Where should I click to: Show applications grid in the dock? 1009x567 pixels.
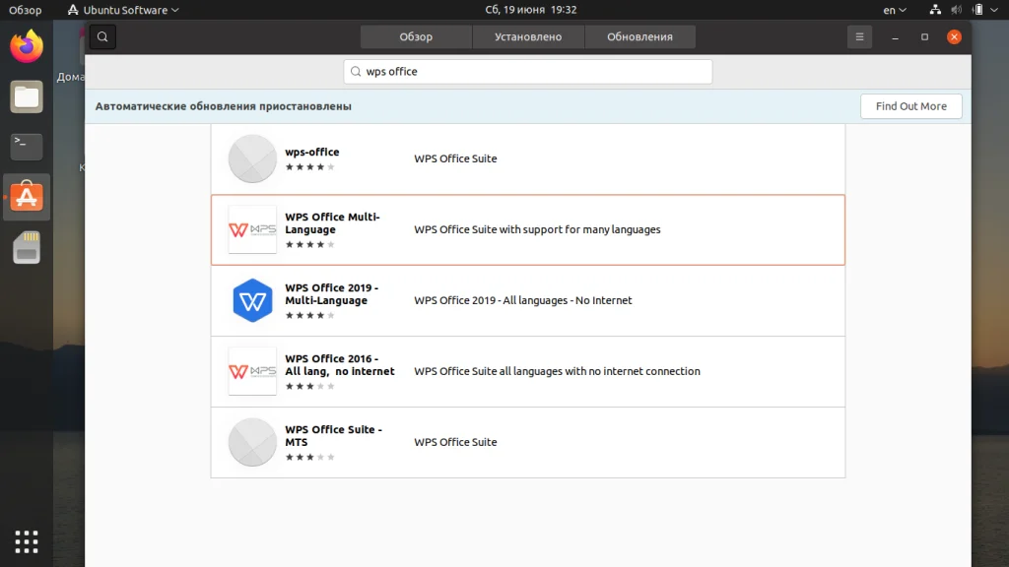[x=27, y=540]
